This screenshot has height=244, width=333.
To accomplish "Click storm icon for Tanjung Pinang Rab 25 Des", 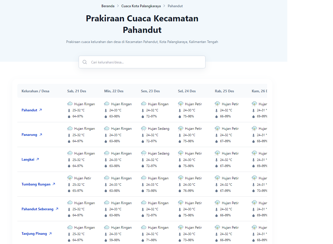I will point(217,227).
